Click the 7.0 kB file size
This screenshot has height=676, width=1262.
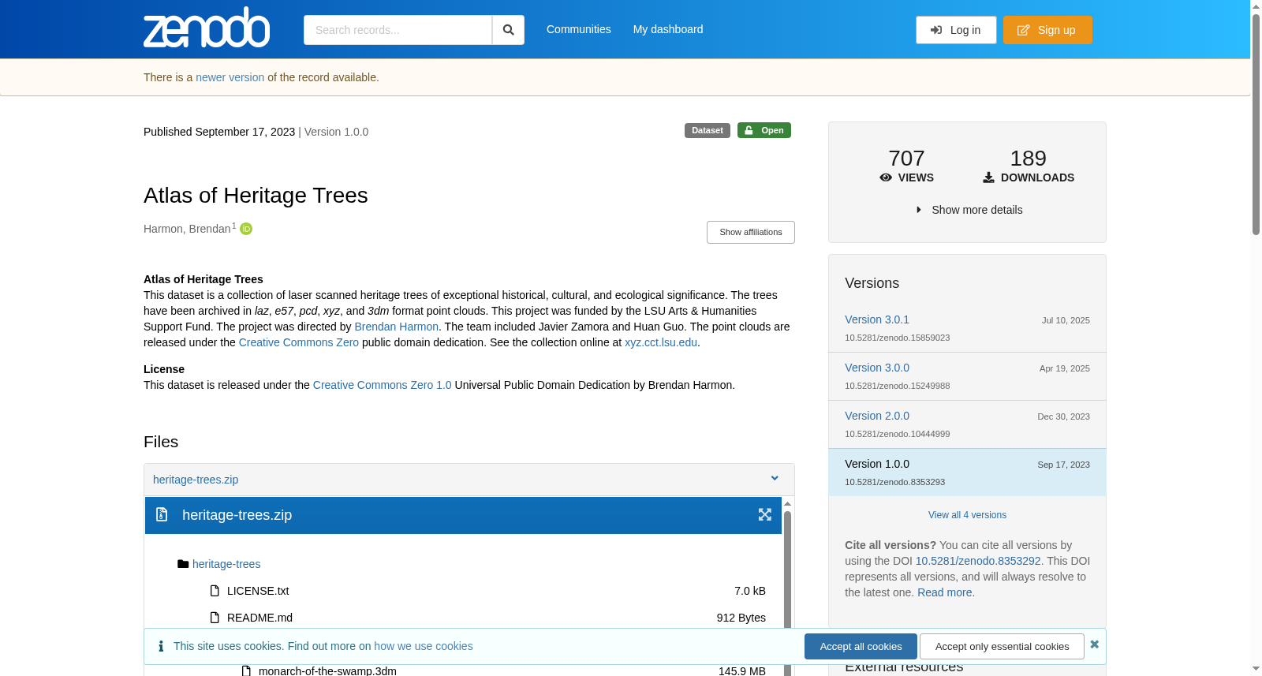(750, 591)
